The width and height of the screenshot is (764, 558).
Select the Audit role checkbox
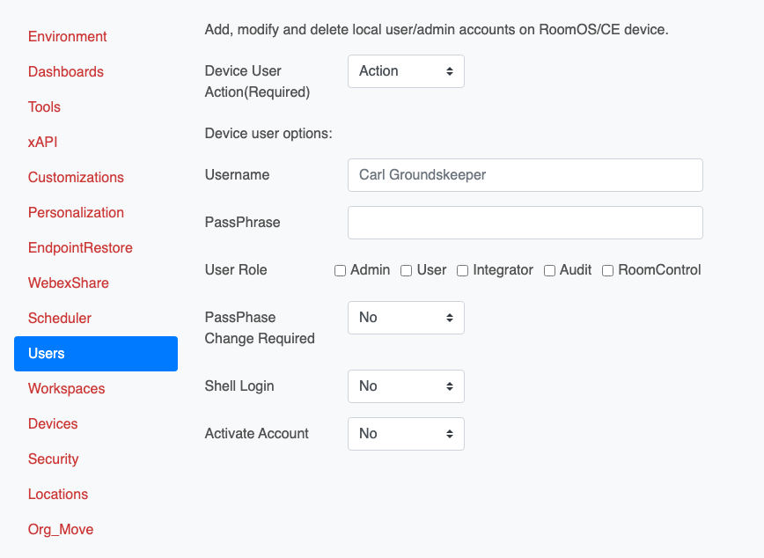pyautogui.click(x=549, y=271)
